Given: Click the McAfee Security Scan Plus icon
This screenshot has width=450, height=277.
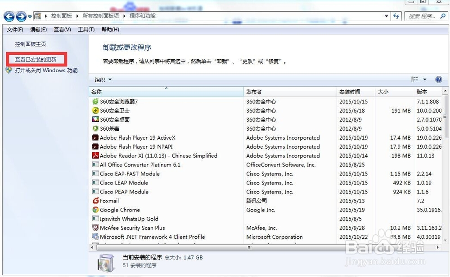Looking at the screenshot, I should tap(95, 228).
